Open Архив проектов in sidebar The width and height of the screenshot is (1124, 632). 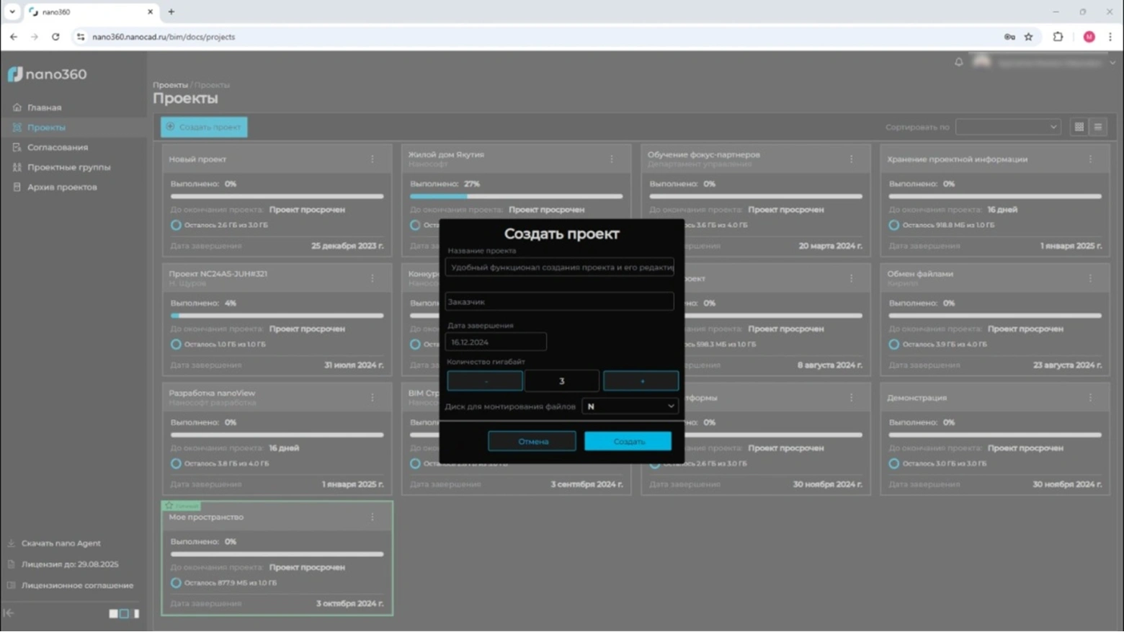[x=62, y=187]
